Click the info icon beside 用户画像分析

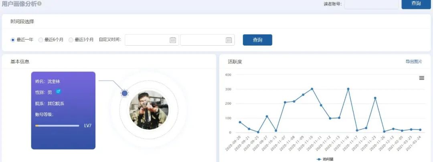click(39, 4)
